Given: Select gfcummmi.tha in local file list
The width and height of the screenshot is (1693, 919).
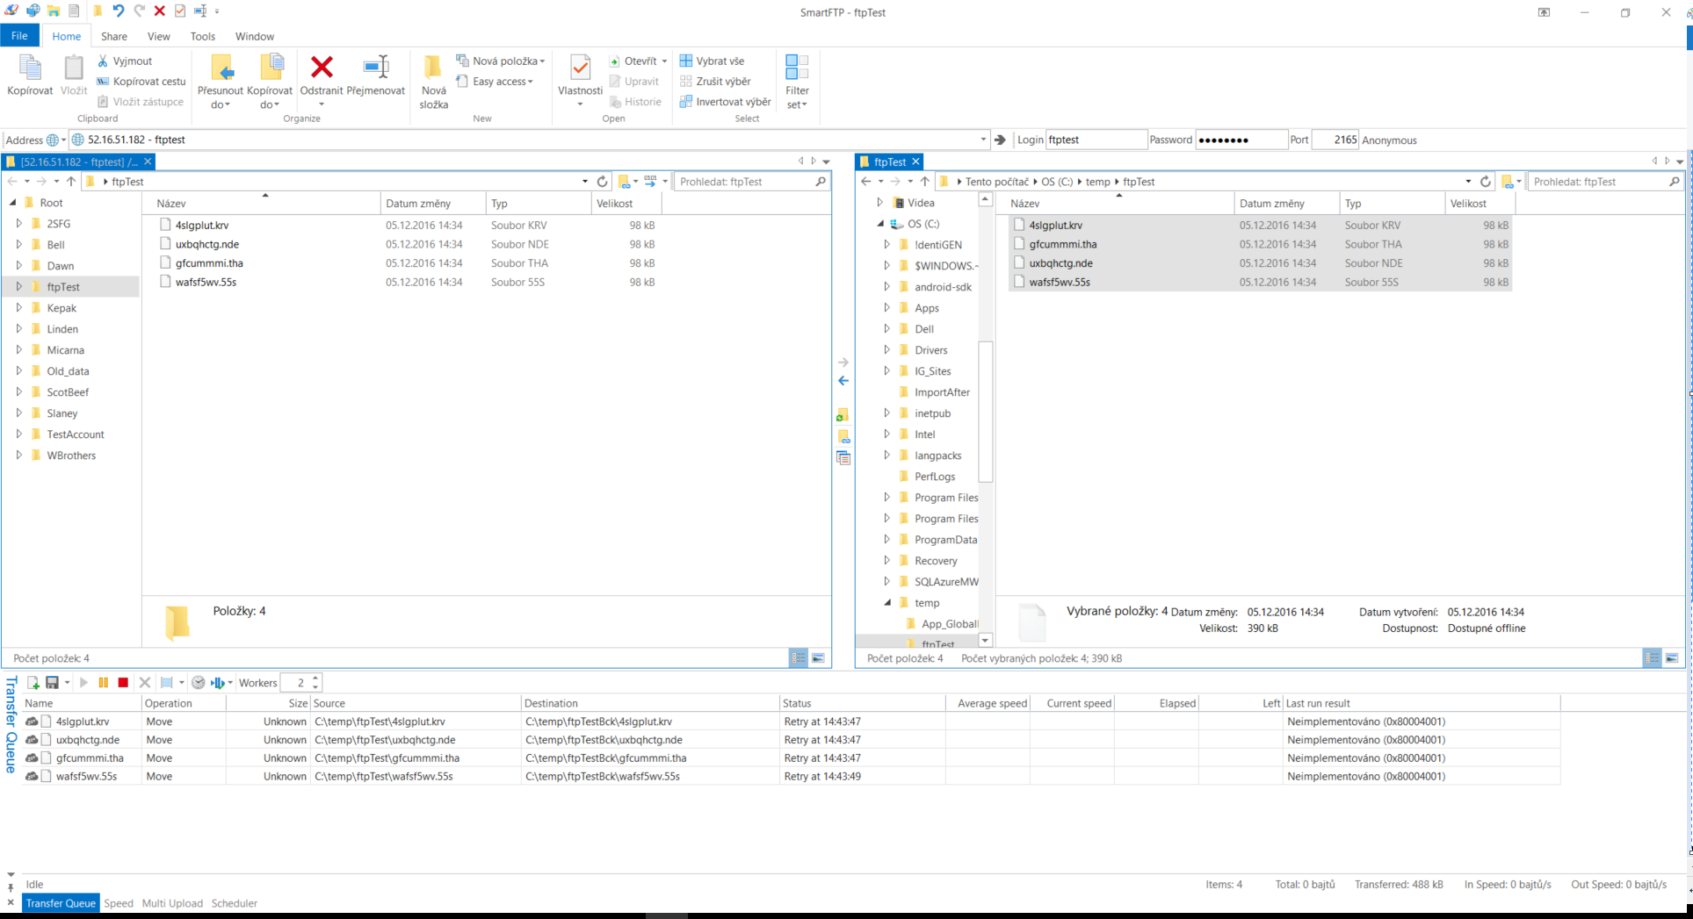Looking at the screenshot, I should pyautogui.click(x=1063, y=244).
